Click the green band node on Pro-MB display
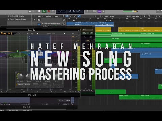The image size is (162, 121). [18, 51]
